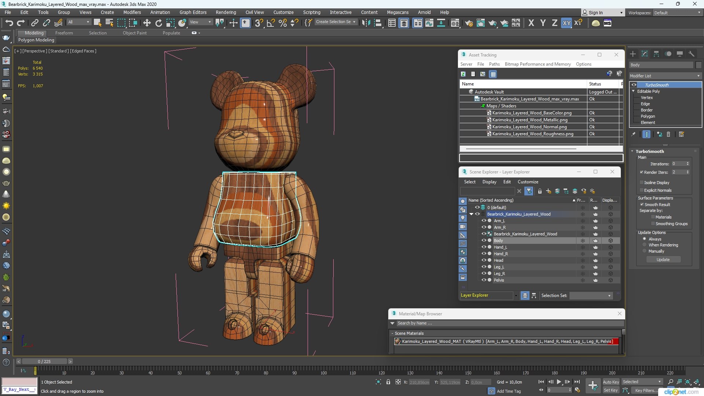Enable the Explicit Normals checkbox

(x=642, y=190)
